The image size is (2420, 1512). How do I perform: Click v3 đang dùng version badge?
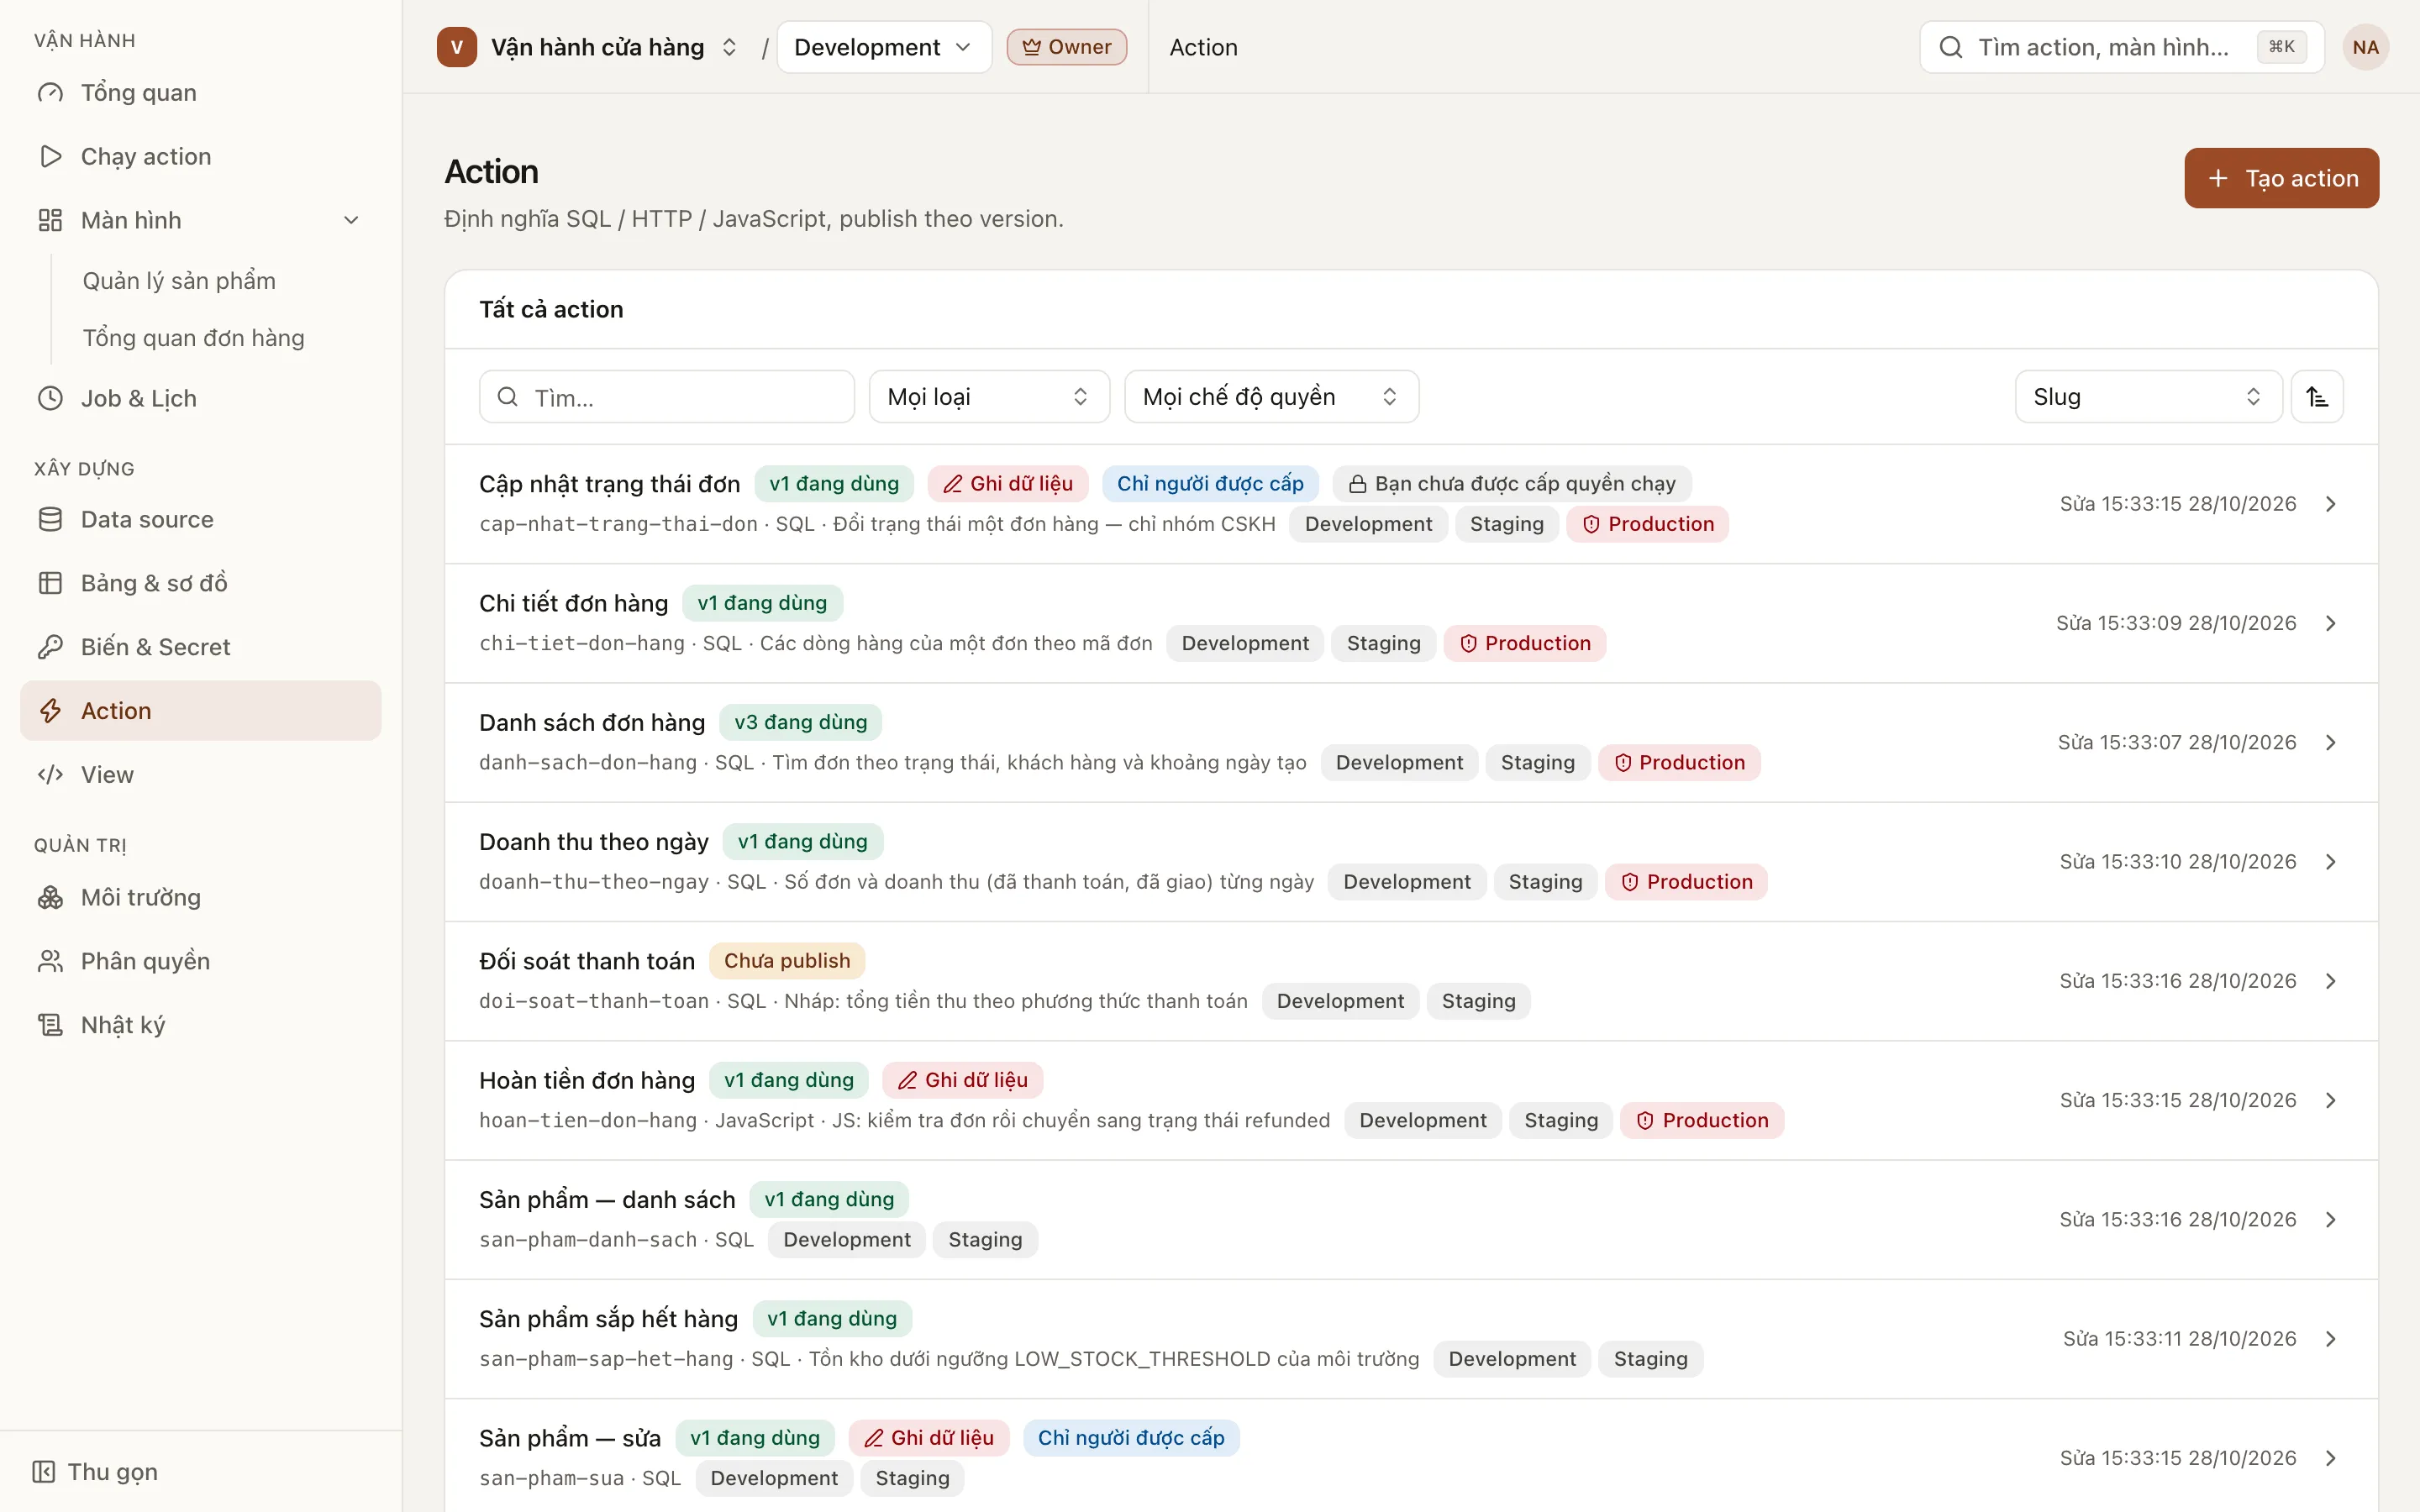(801, 722)
